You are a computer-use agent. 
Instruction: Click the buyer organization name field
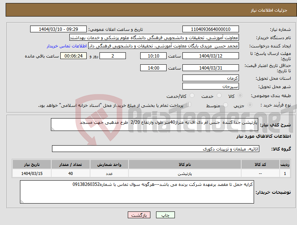(x=154, y=37)
